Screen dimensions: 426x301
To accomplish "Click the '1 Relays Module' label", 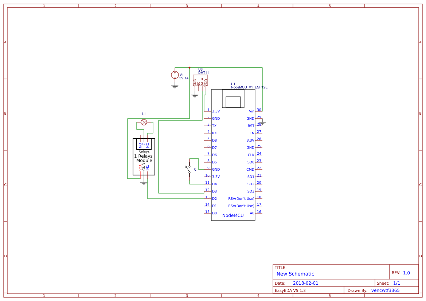I will (x=144, y=158).
